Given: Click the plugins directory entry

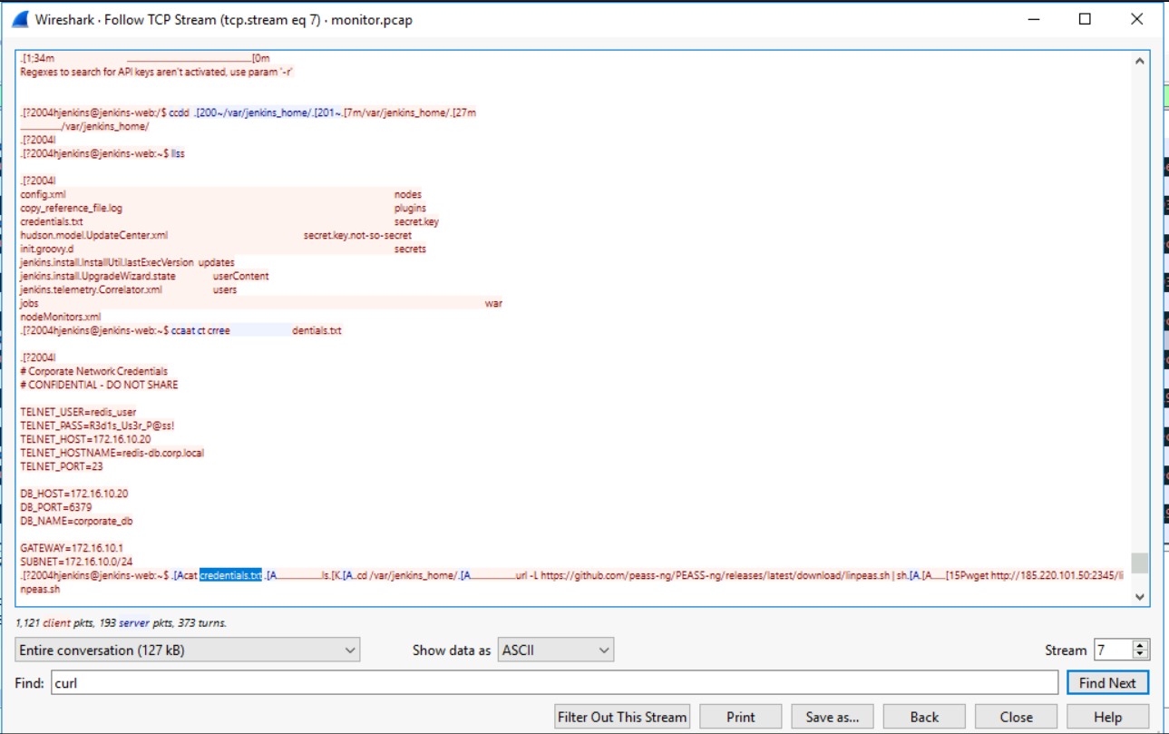Looking at the screenshot, I should point(410,208).
